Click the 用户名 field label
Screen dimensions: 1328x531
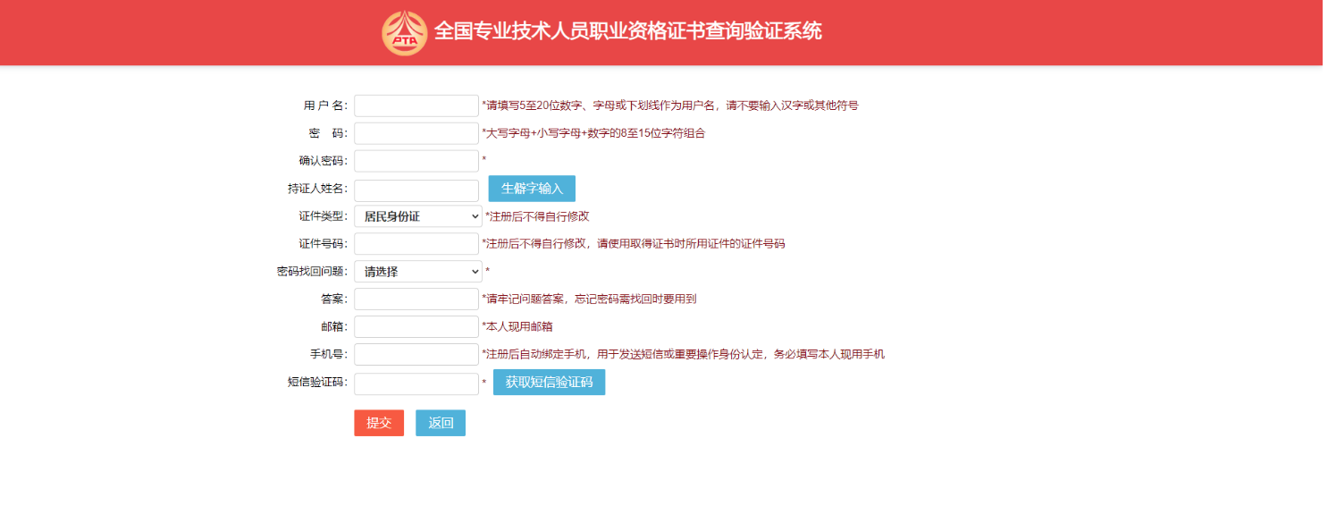click(x=325, y=105)
